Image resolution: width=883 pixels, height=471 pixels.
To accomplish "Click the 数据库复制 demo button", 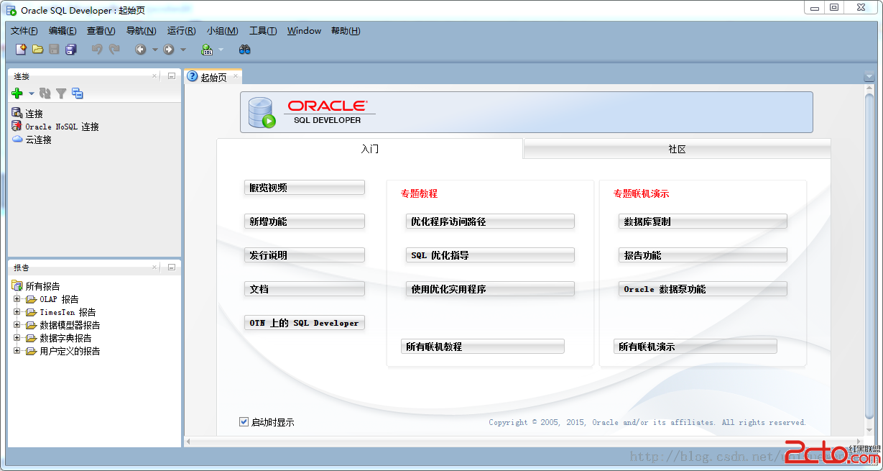I will [703, 221].
